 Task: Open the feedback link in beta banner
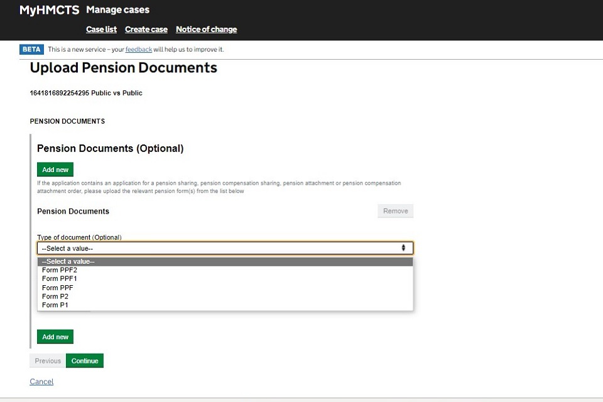pos(138,50)
